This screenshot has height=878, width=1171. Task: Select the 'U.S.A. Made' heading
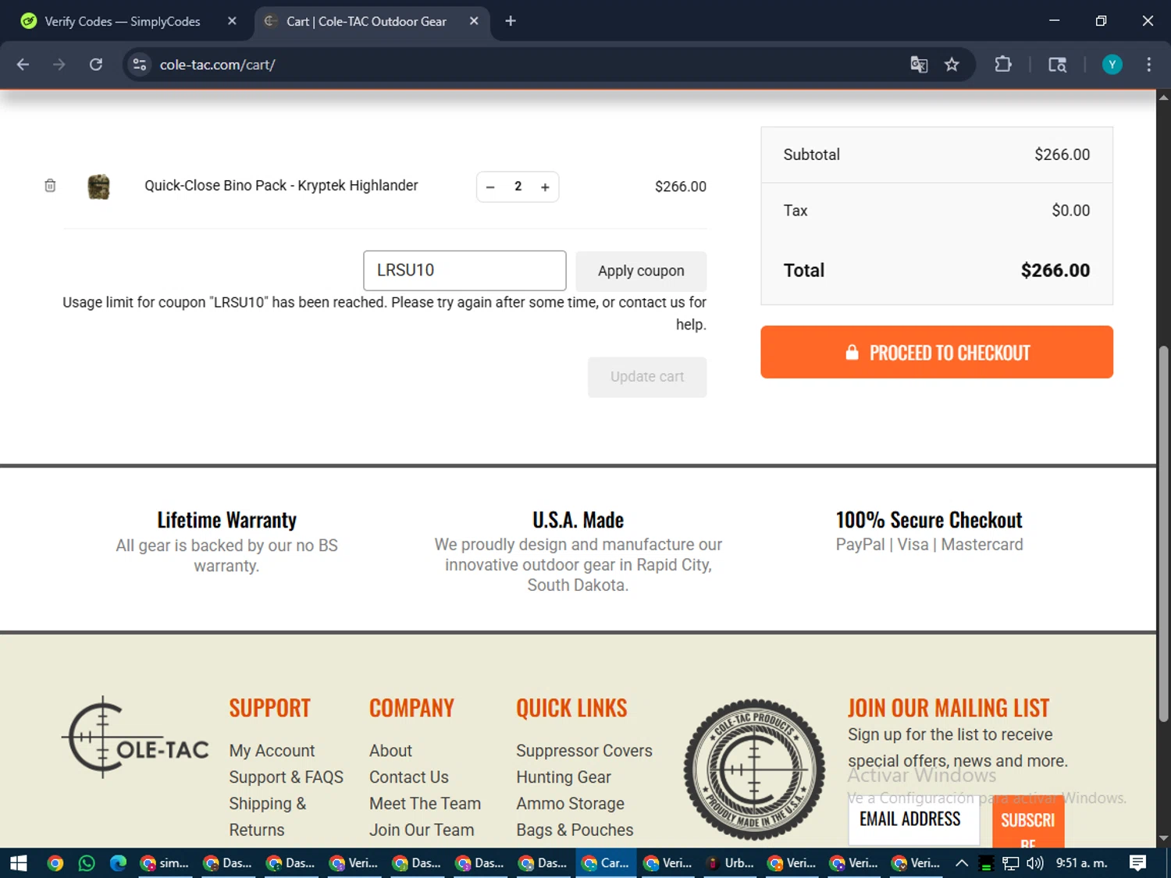(578, 520)
